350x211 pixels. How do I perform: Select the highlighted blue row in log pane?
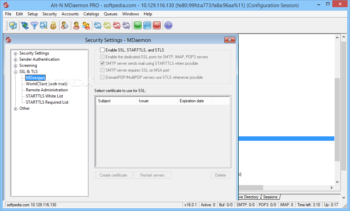286,139
